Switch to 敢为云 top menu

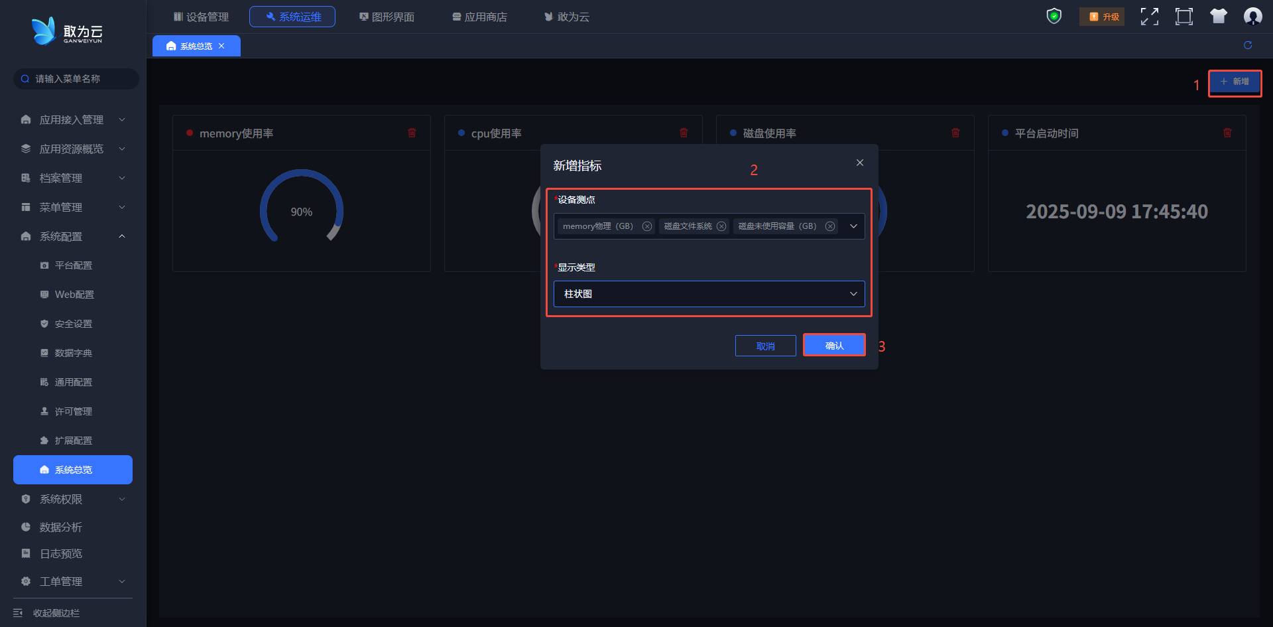coord(567,17)
